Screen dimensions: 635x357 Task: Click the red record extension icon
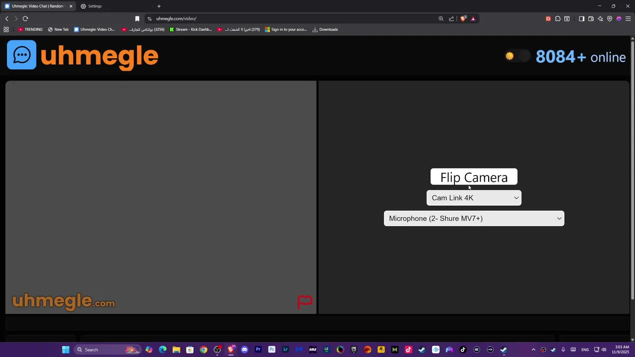click(x=548, y=19)
